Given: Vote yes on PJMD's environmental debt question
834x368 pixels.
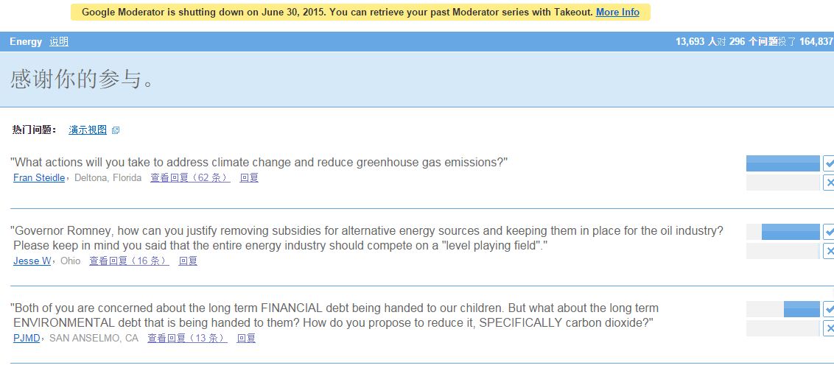Looking at the screenshot, I should (828, 308).
